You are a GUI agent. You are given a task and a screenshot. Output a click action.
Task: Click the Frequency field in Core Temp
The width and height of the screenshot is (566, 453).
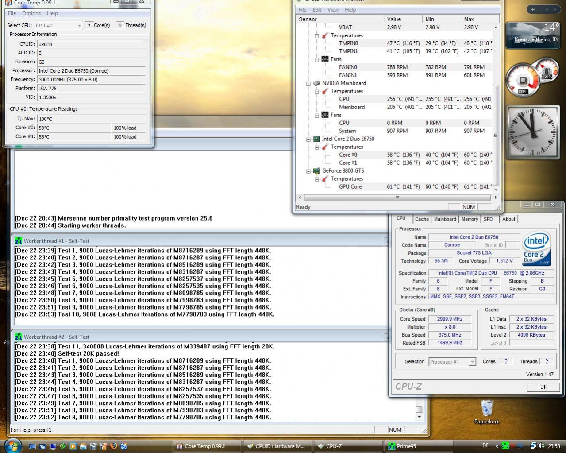[x=92, y=80]
